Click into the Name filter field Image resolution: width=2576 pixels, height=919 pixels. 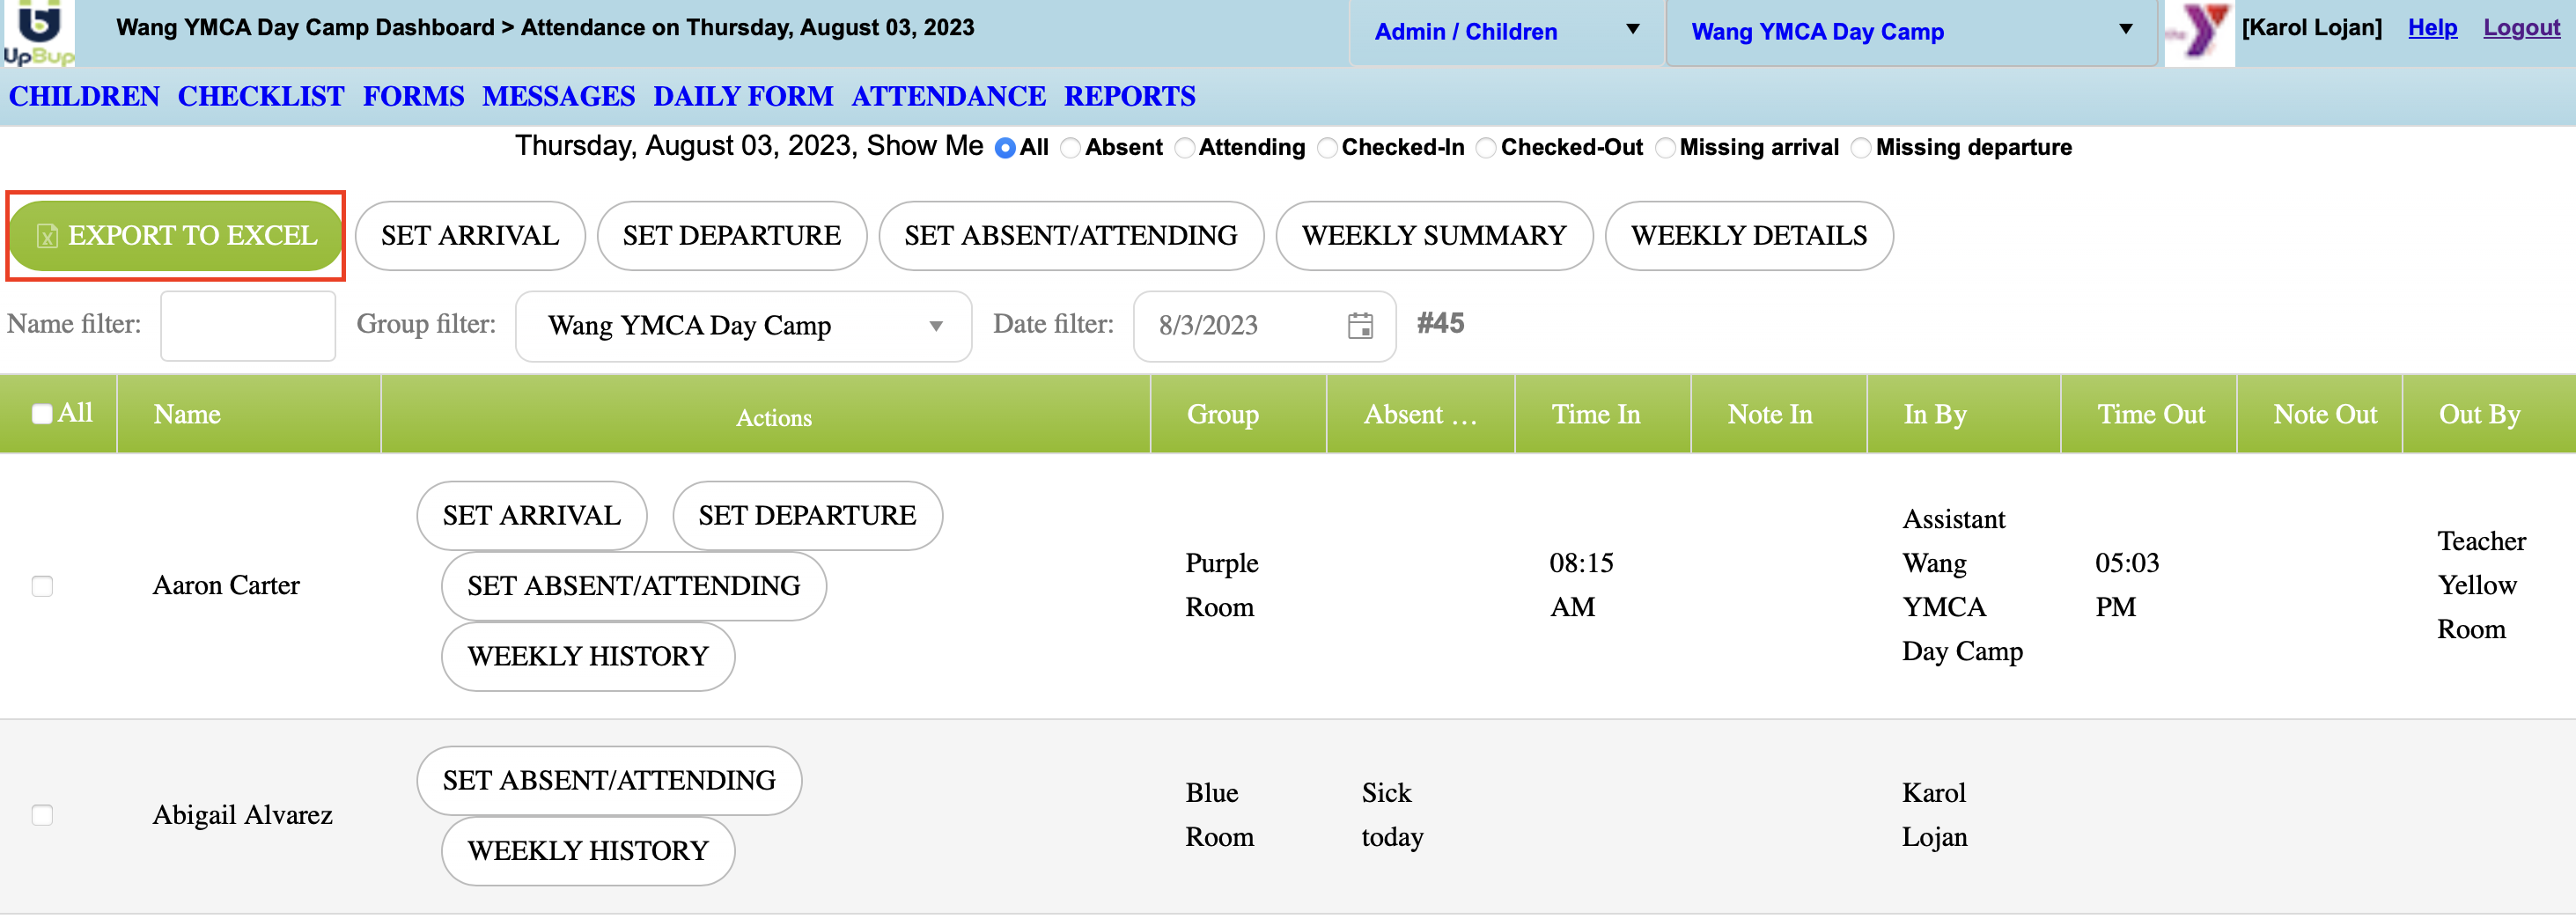pyautogui.click(x=248, y=326)
